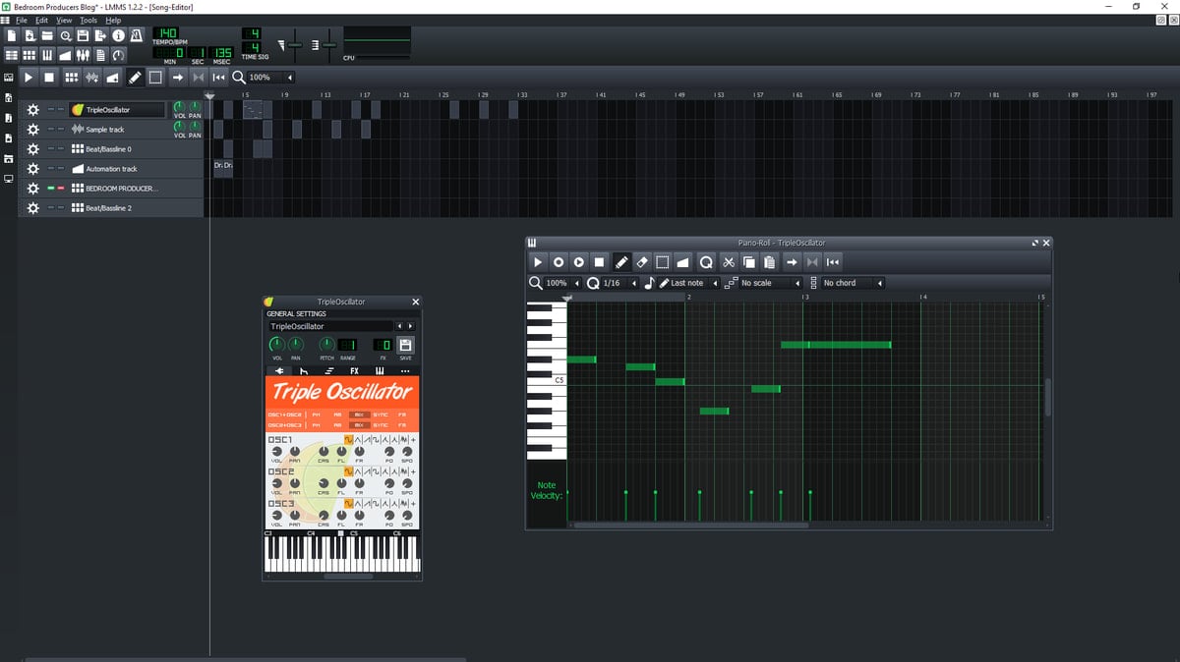The height and width of the screenshot is (662, 1180).
Task: Play the song in Song Editor
Action: (29, 78)
